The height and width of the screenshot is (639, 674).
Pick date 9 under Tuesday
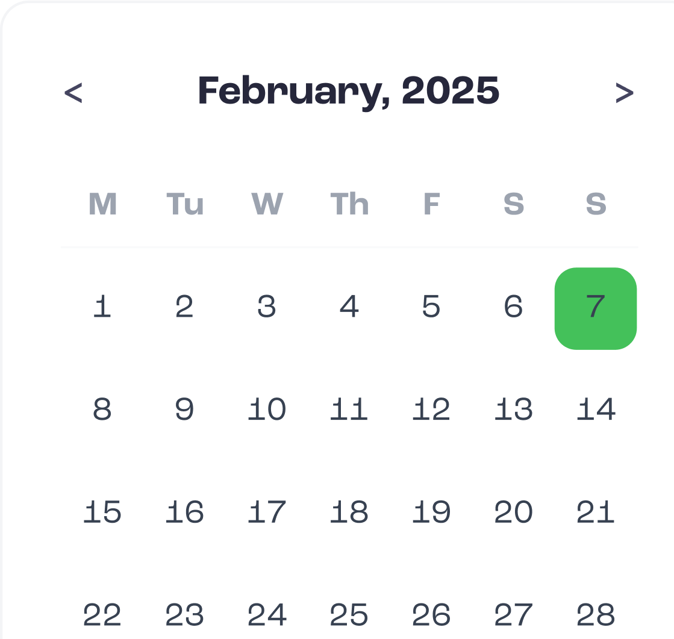[184, 409]
